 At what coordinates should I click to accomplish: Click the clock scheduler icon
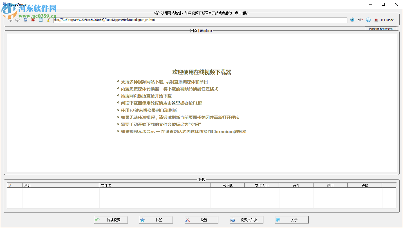tap(368, 20)
